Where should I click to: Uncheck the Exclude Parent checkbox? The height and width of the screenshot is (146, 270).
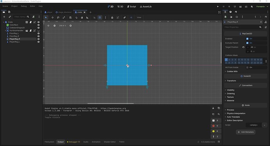[247, 43]
